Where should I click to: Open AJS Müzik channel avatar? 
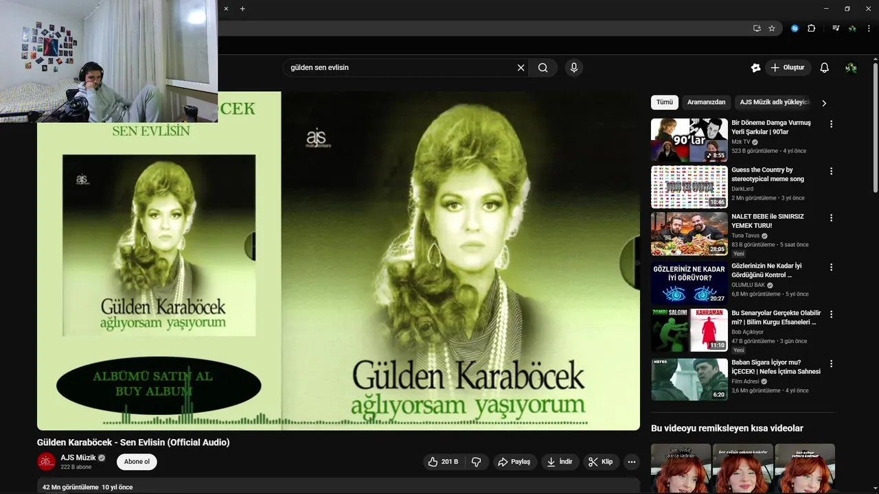[46, 462]
